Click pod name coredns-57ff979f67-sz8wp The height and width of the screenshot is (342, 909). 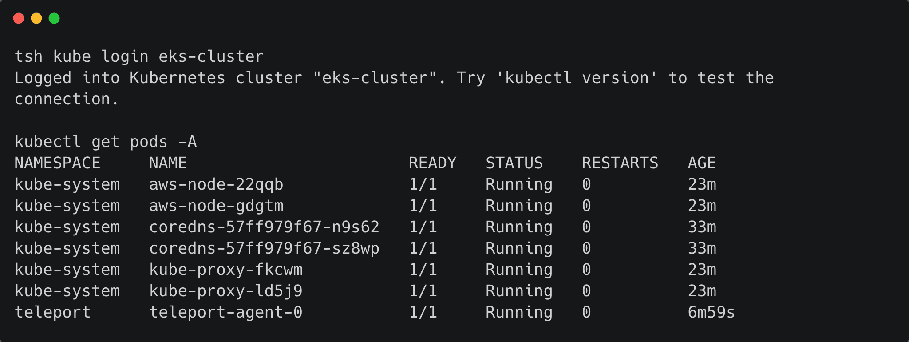click(x=264, y=248)
